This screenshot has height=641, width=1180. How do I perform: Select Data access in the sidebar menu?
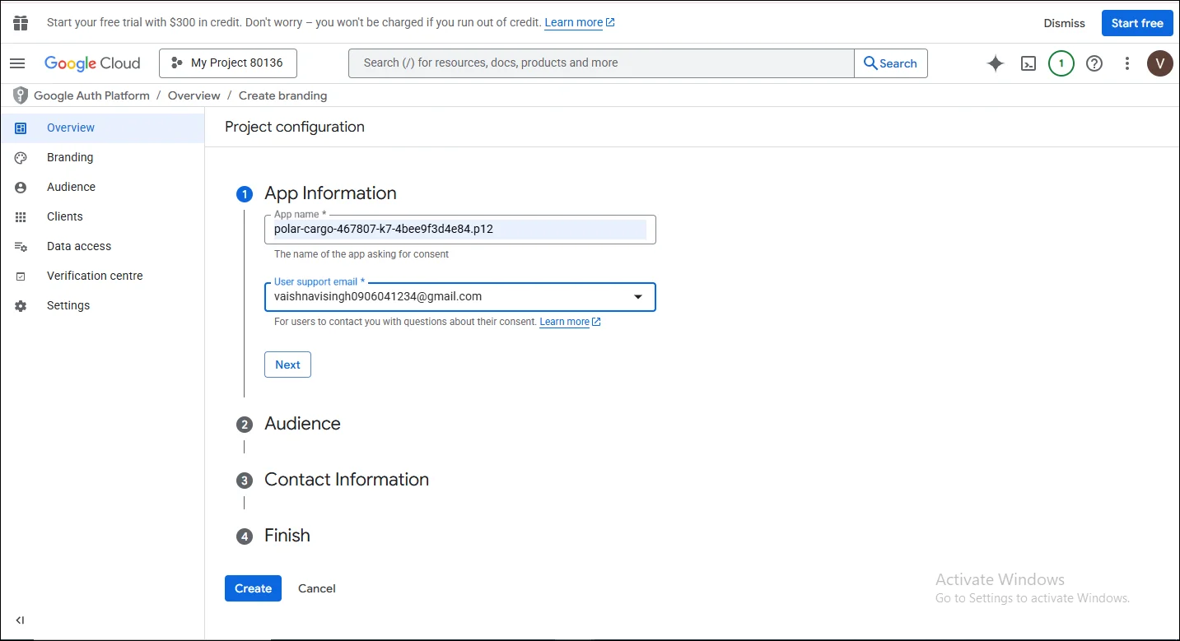(x=102, y=246)
